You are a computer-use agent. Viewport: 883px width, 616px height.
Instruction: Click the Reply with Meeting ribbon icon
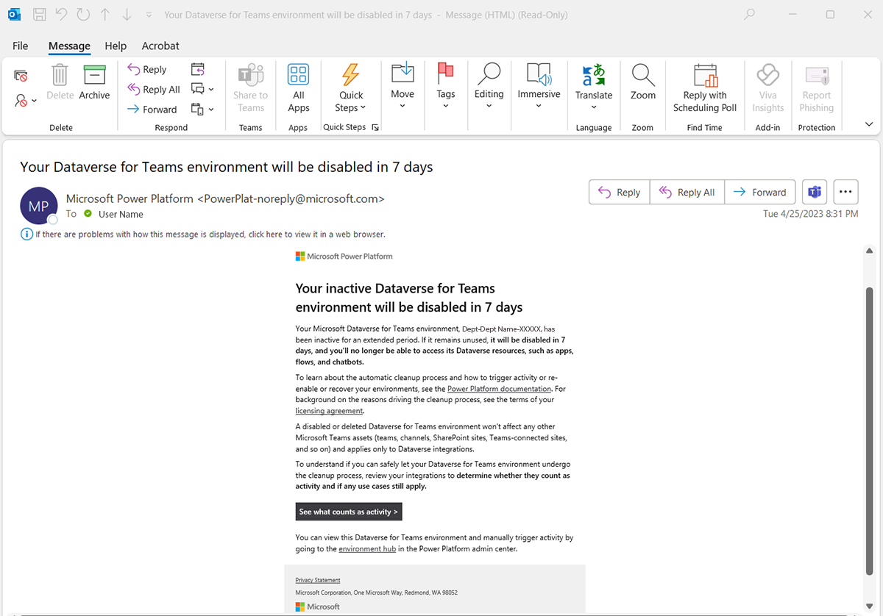(198, 69)
